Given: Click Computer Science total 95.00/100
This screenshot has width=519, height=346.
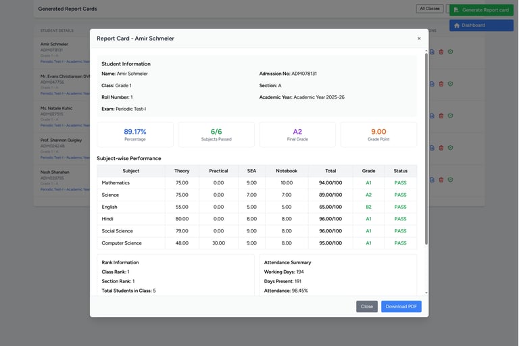Looking at the screenshot, I should point(330,243).
